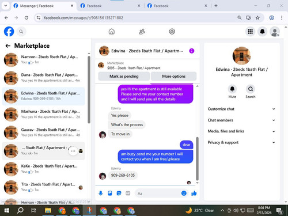Open the Tita conversation
Image resolution: width=288 pixels, height=216 pixels.
[x=43, y=187]
